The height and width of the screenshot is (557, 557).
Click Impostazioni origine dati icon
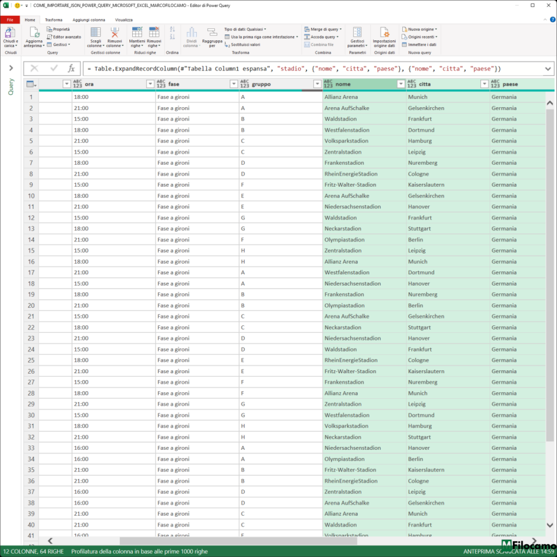coord(385,32)
